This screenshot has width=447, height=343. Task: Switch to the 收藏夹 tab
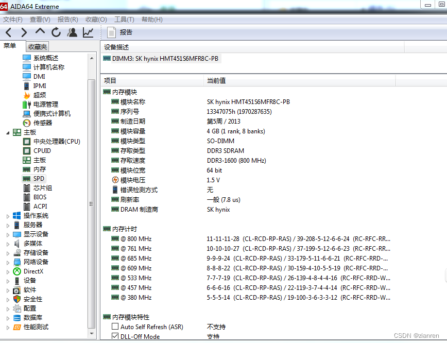(x=38, y=46)
